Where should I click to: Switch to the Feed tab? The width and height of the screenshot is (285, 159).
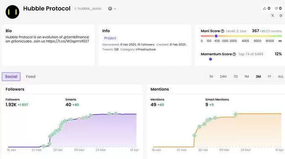[31, 77]
